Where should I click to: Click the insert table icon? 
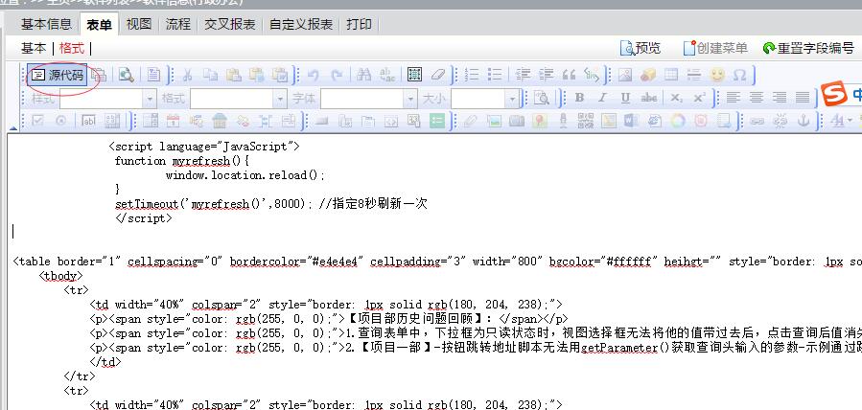click(671, 75)
